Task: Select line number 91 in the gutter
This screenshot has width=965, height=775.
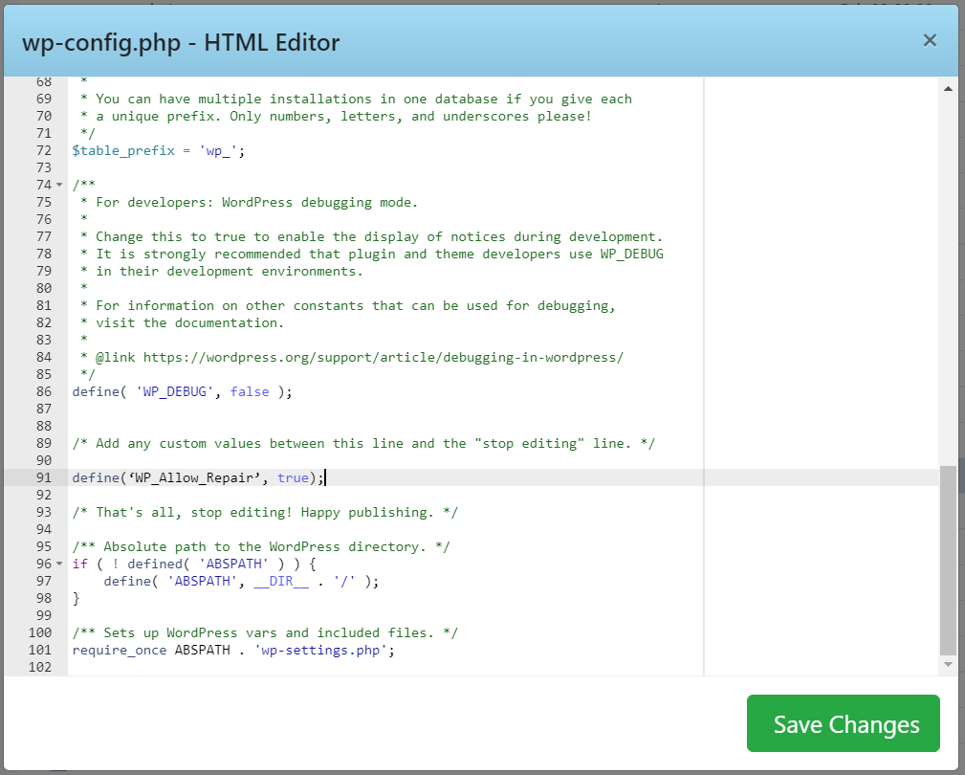Action: pyautogui.click(x=43, y=477)
